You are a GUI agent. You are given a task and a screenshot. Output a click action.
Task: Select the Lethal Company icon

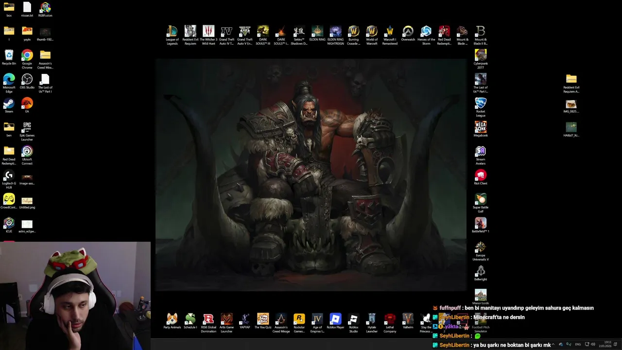[390, 323]
